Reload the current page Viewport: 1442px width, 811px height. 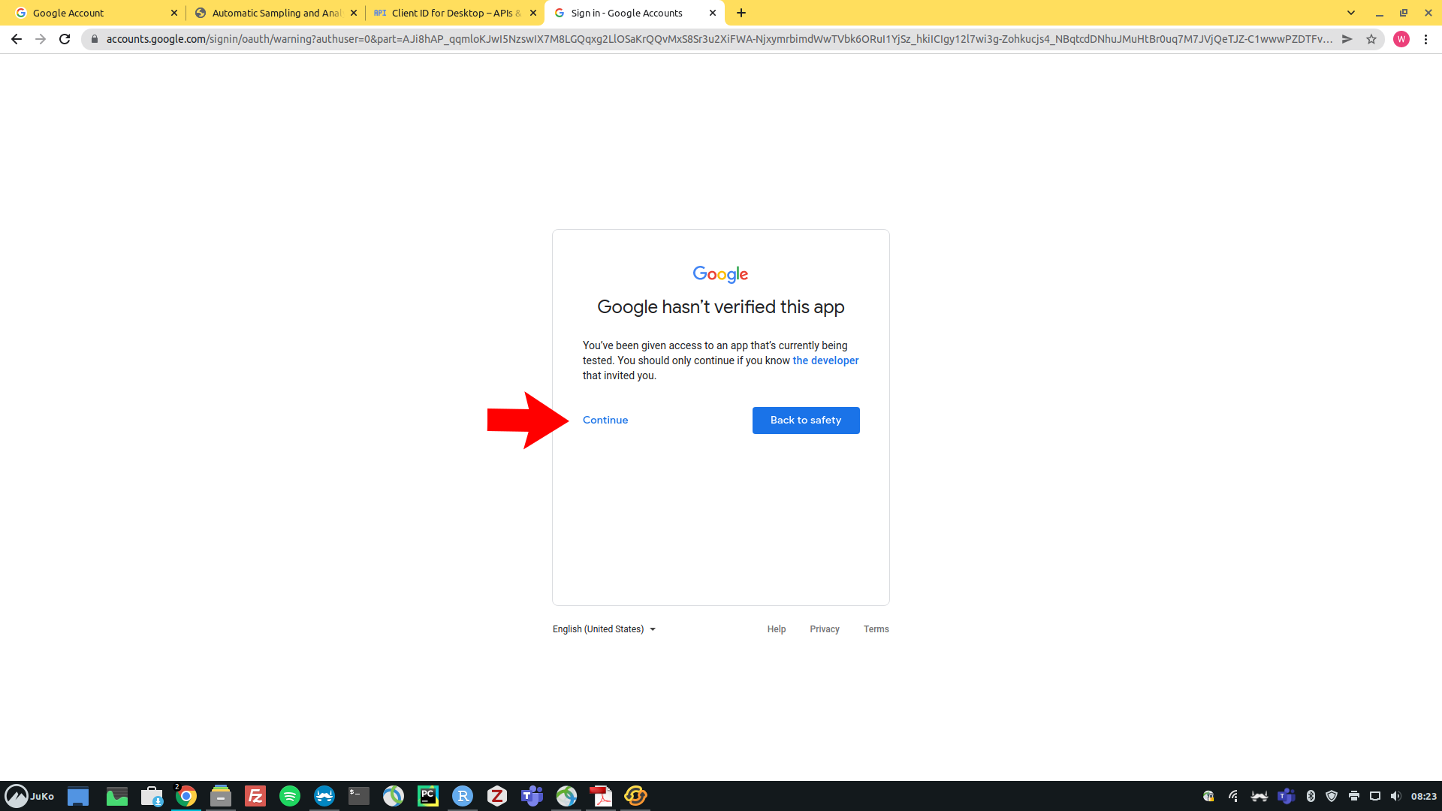click(x=65, y=39)
